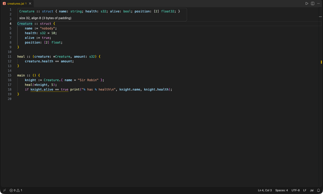Click the Jai file icon in tab
323x194 pixels.
(4, 3)
